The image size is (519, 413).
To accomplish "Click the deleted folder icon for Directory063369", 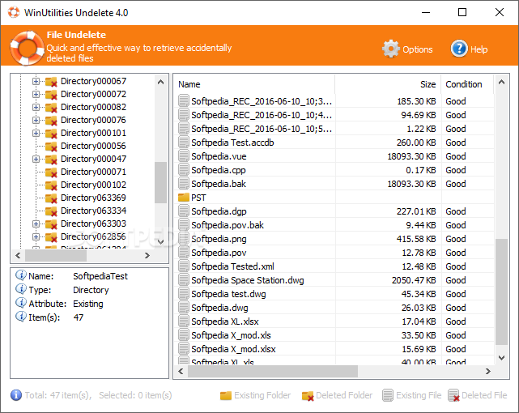I will click(51, 198).
